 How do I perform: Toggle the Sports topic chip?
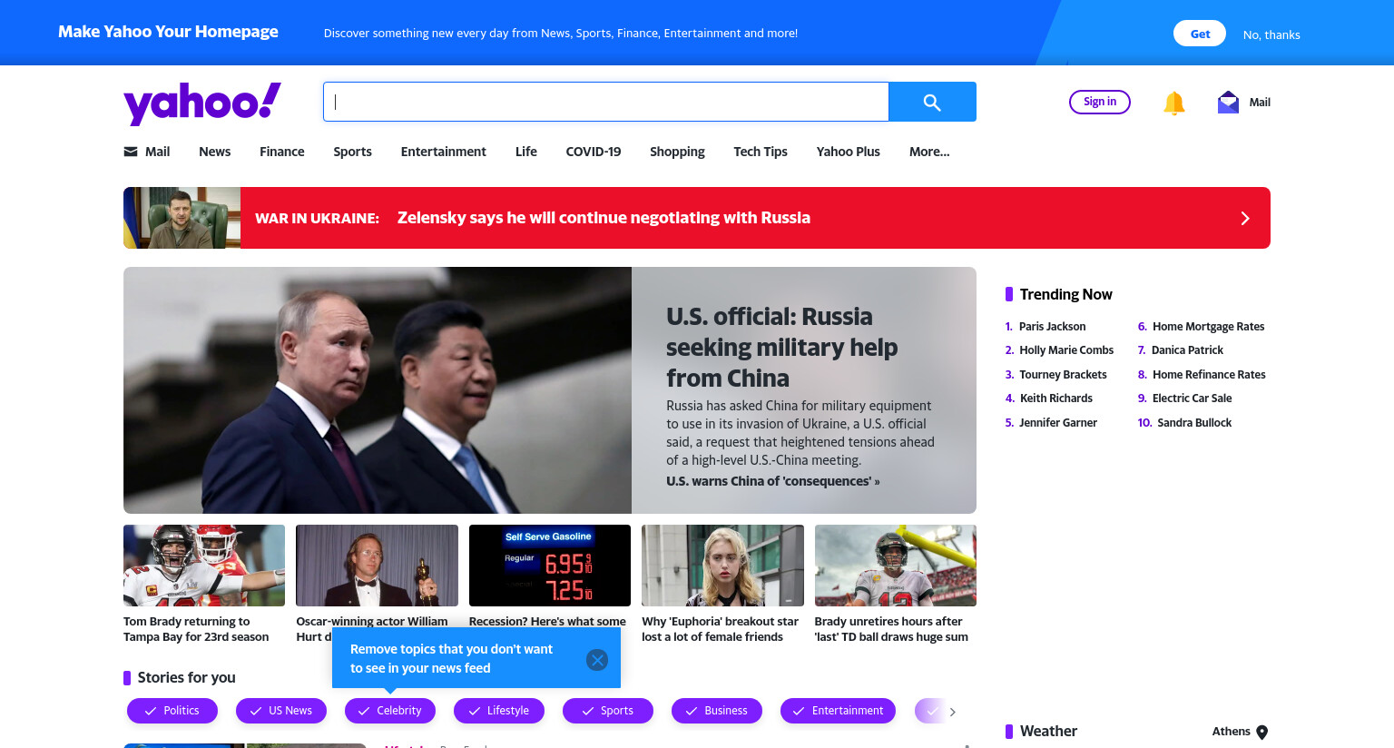click(x=608, y=711)
